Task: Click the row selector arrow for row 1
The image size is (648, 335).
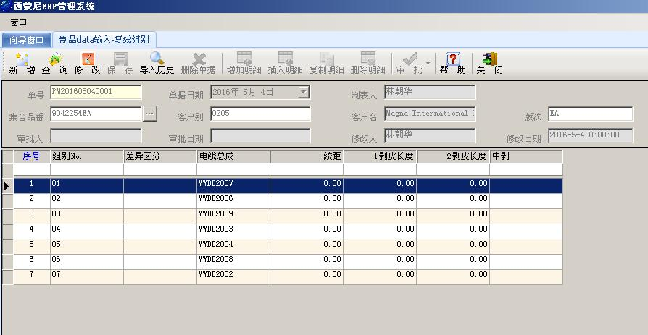Action: pos(7,186)
